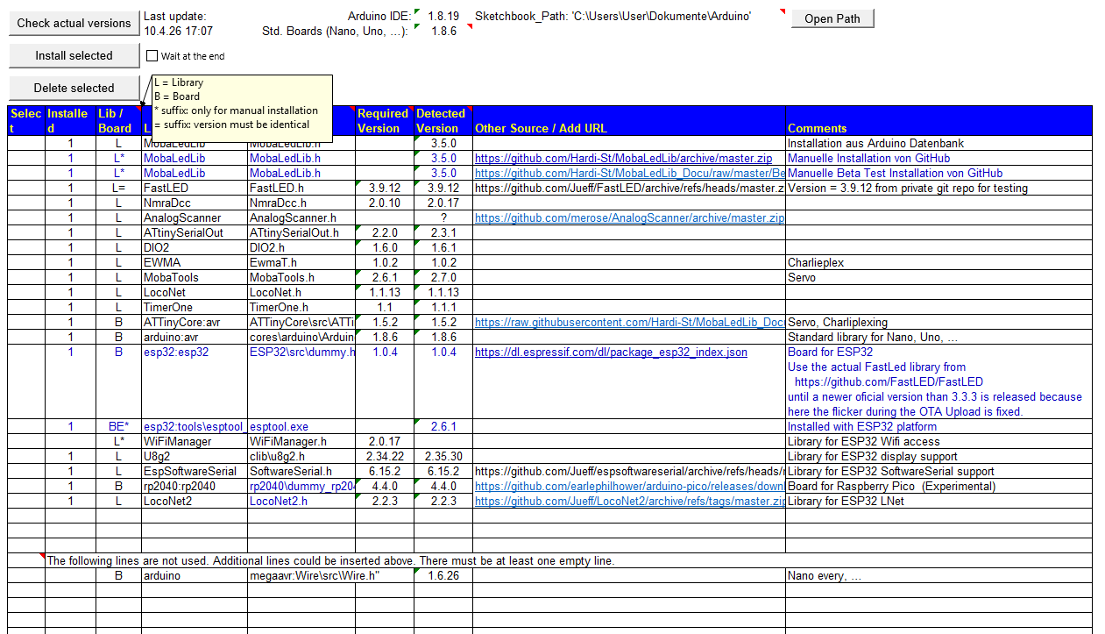Click the Check actual versions button
This screenshot has height=634, width=1105.
[74, 24]
